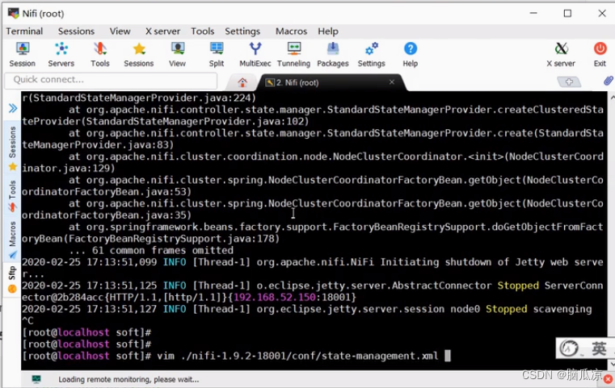Open the Sessions side panel tab
The height and width of the screenshot is (388, 615).
tap(13, 148)
